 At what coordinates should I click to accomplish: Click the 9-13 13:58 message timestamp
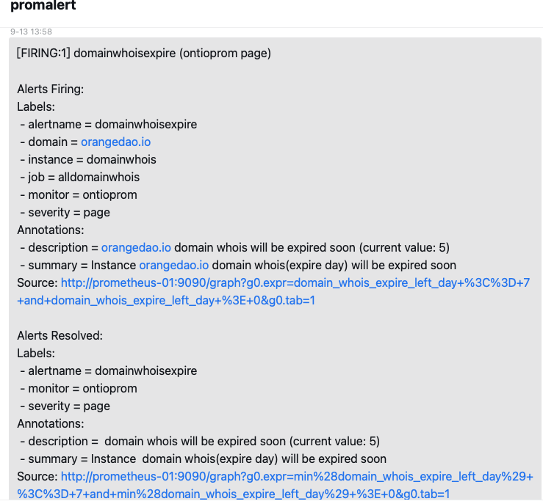31,32
